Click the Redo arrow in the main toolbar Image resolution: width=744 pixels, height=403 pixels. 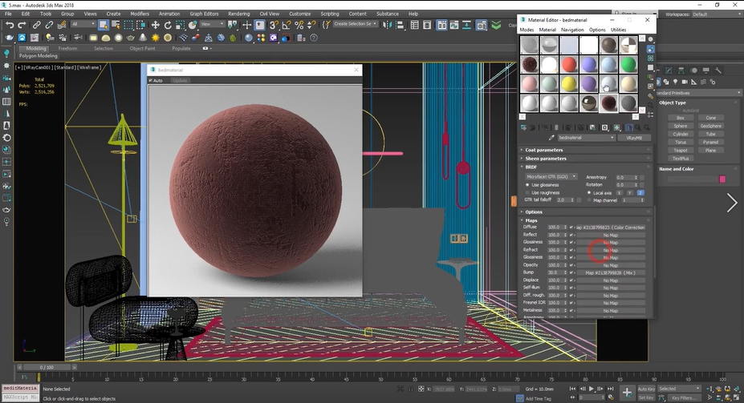pyautogui.click(x=22, y=25)
